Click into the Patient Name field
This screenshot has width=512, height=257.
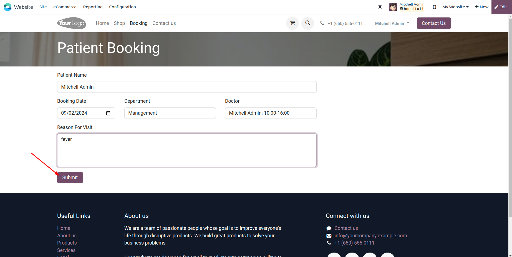pos(186,87)
